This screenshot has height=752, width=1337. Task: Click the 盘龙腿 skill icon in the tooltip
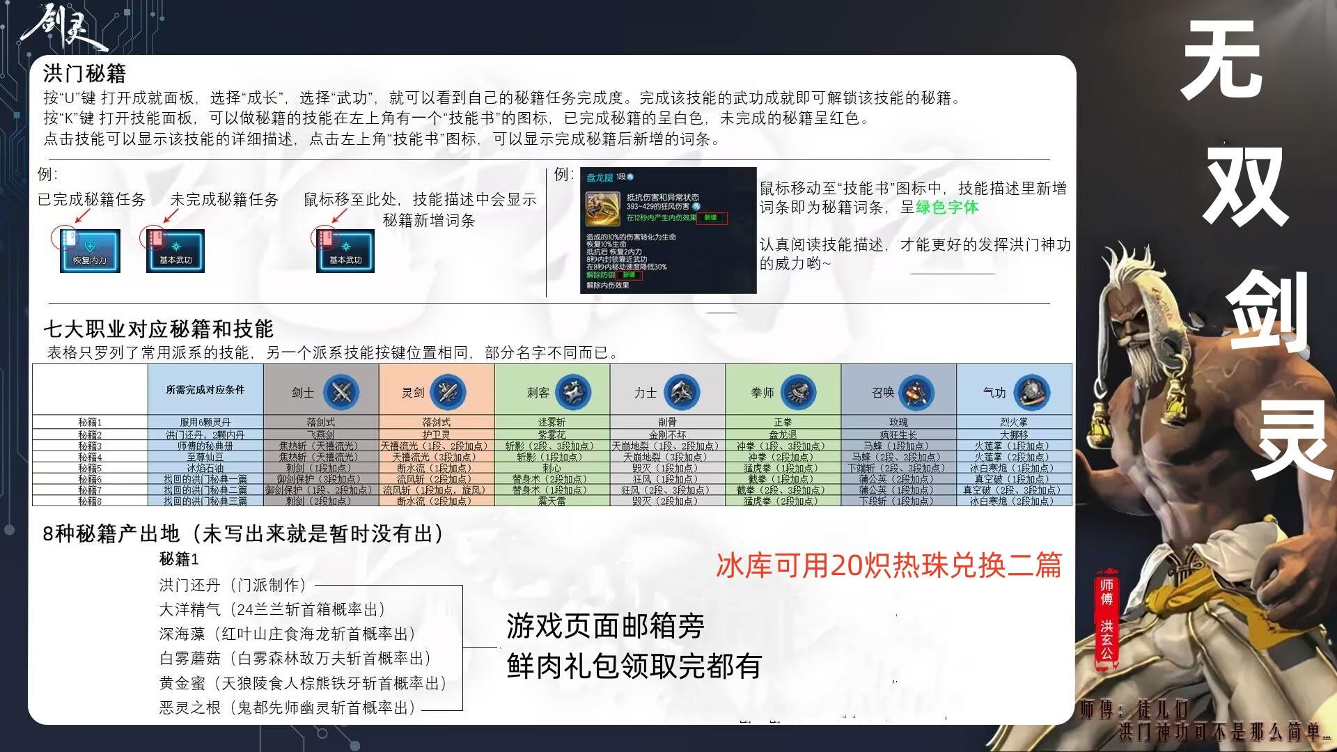[602, 210]
